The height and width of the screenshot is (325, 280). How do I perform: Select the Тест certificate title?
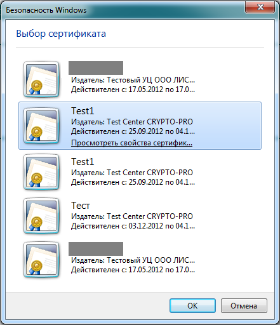pyautogui.click(x=81, y=206)
